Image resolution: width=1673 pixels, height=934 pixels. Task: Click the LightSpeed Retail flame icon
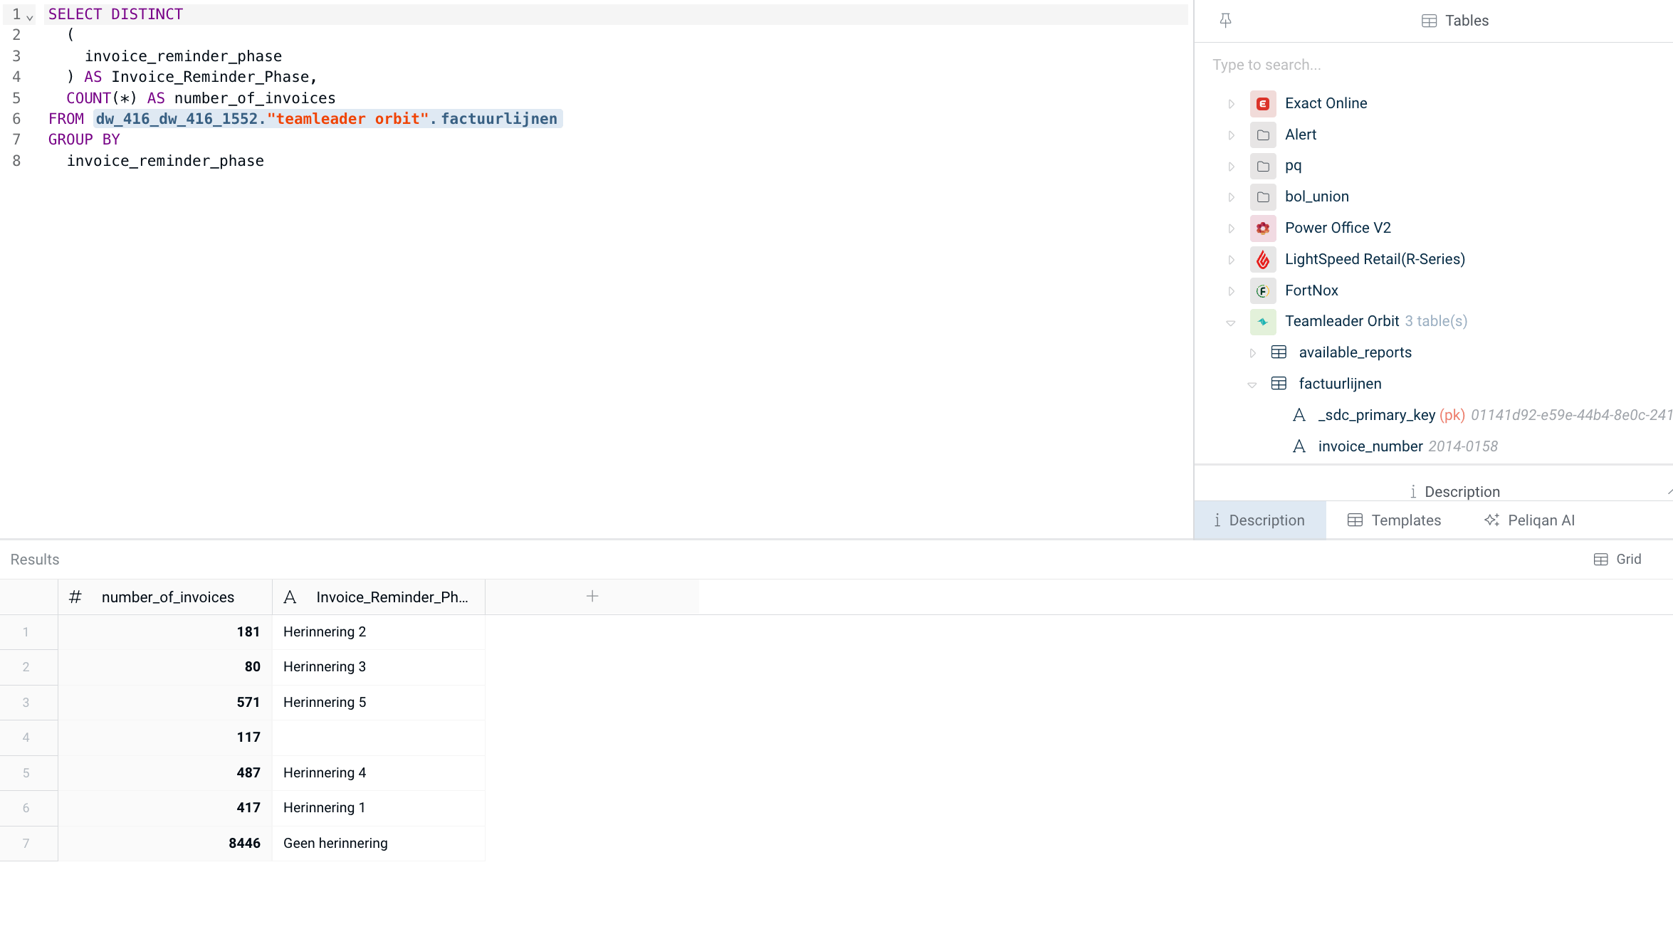[1263, 260]
